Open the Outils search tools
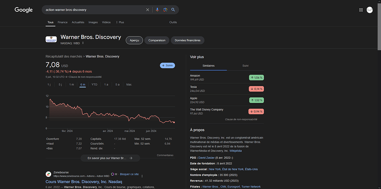Screen dimensions: 381x189 [173, 22]
